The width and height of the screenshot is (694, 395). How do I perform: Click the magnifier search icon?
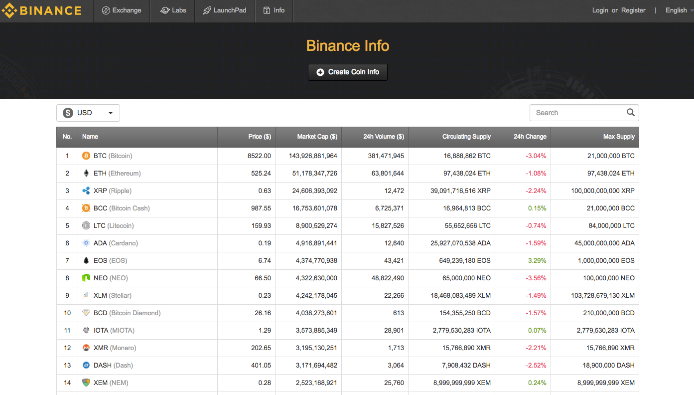coord(630,112)
